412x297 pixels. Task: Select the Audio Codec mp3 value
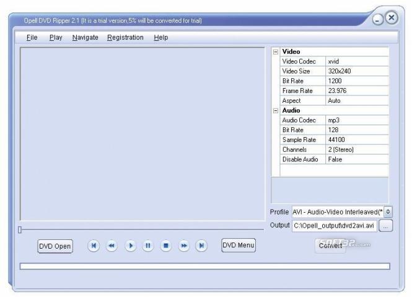click(357, 120)
